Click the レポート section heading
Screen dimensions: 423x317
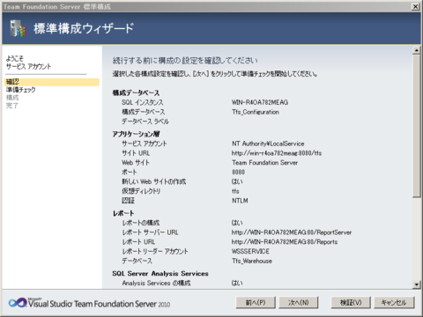[123, 213]
